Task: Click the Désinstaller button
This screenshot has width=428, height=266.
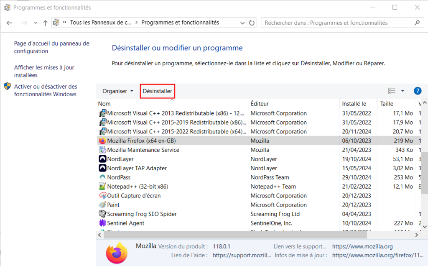Action: [158, 91]
